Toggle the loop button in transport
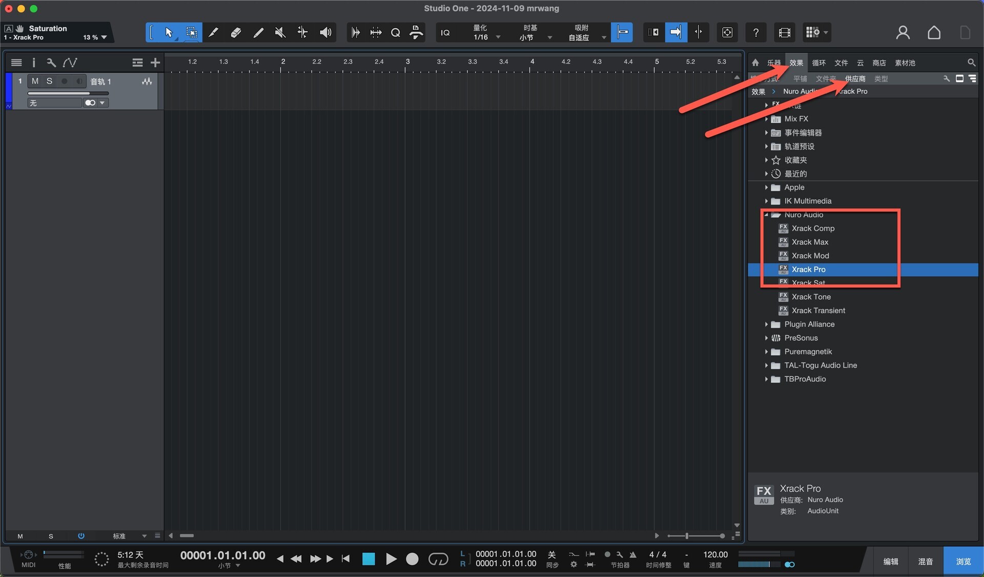 (x=438, y=559)
